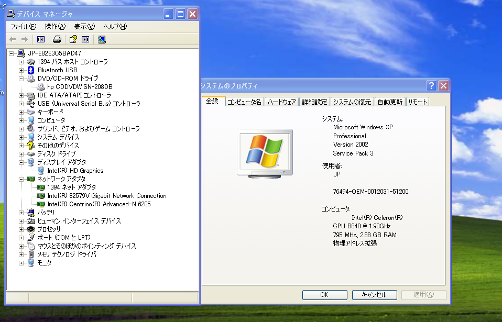The width and height of the screenshot is (502, 322).
Task: Expand the other devices node
Action: (x=21, y=146)
